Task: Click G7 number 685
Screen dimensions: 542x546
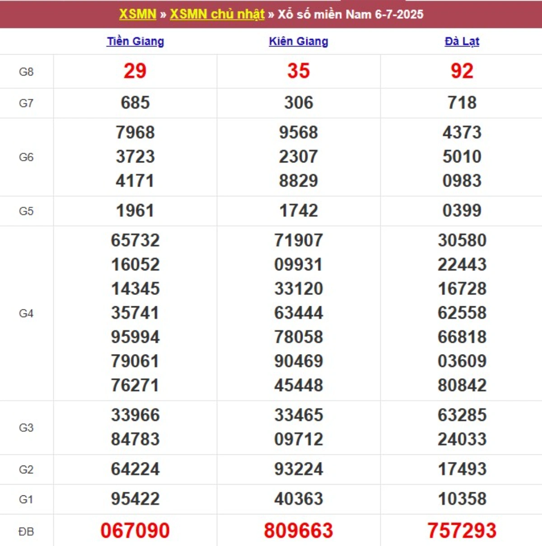Action: [135, 103]
